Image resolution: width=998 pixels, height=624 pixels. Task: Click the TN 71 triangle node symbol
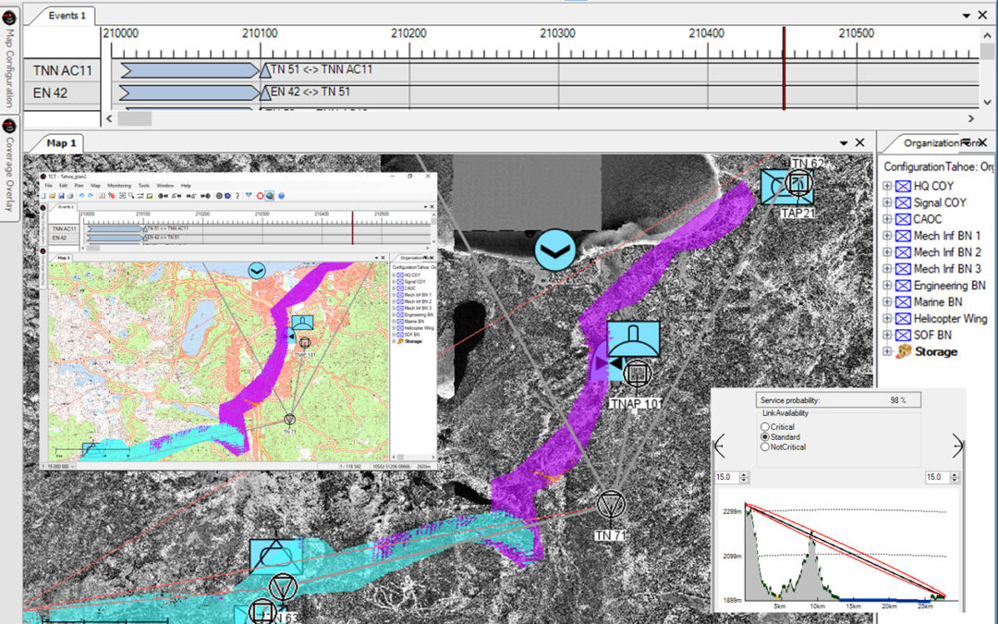pos(611,504)
